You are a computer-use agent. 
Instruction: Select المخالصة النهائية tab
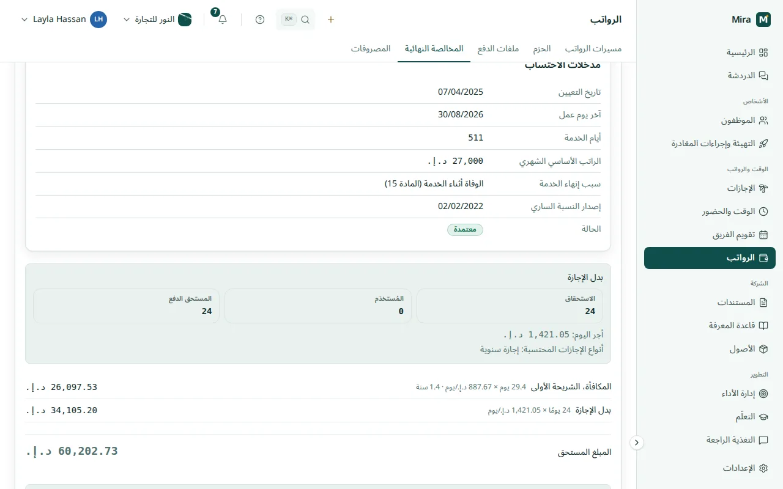pos(434,49)
